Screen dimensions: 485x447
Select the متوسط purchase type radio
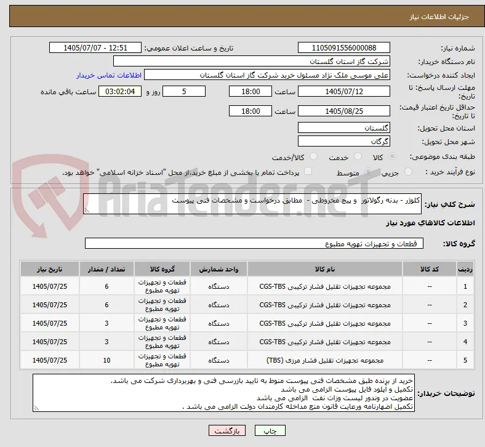point(368,172)
